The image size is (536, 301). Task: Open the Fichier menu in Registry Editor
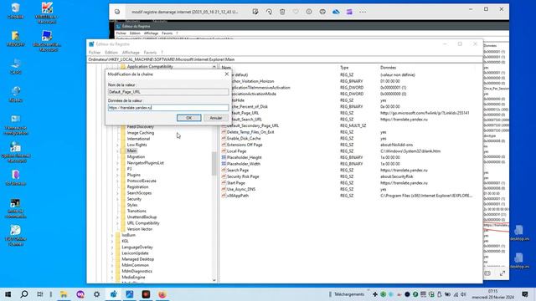pyautogui.click(x=95, y=53)
